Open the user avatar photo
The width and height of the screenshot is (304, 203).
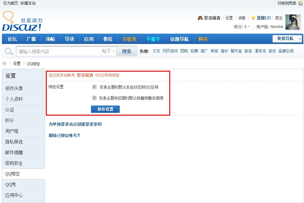(293, 22)
